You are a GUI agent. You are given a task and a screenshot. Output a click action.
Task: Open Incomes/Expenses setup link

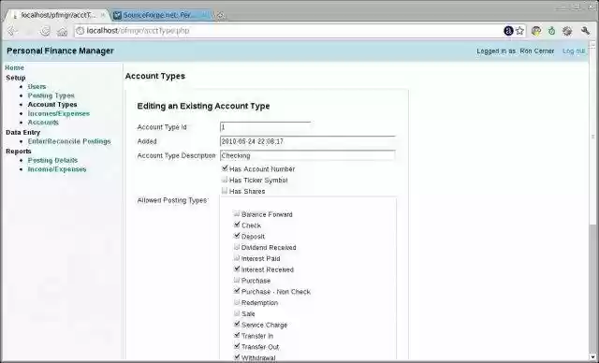[x=59, y=114]
